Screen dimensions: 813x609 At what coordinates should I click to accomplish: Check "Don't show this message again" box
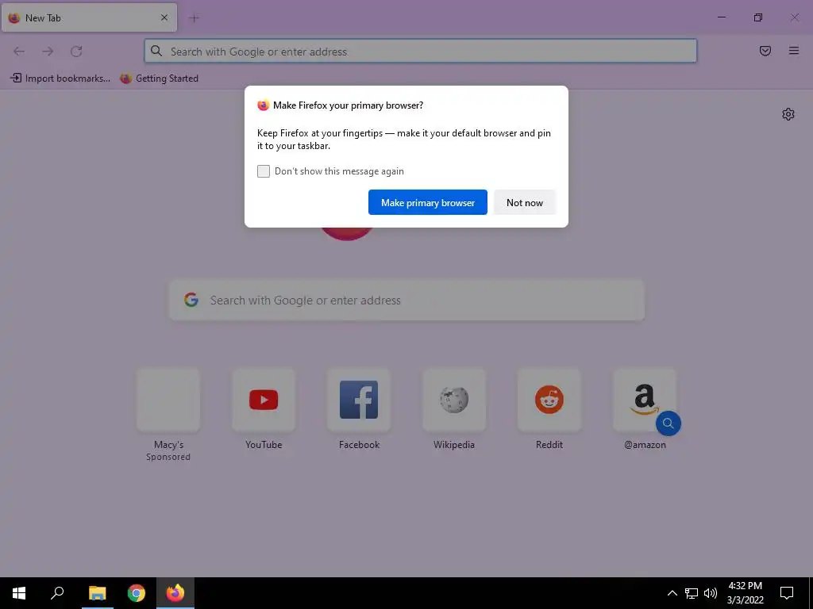(x=264, y=171)
